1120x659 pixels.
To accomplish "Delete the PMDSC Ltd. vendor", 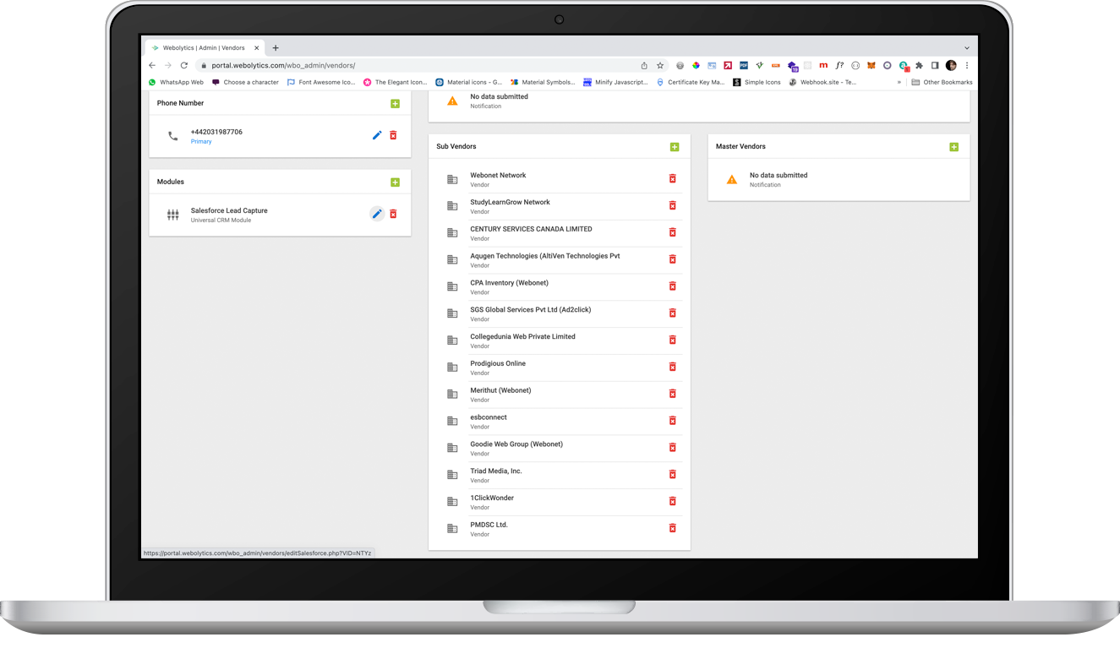I will 672,527.
